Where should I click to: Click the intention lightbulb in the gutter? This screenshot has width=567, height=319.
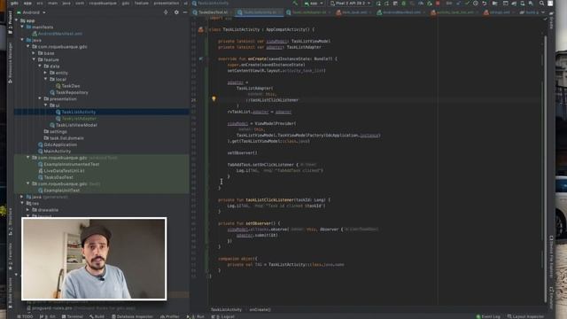pyautogui.click(x=214, y=98)
